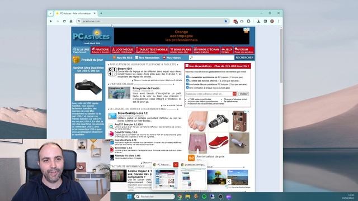358x201 pixels.
Task: Click the red shoe ad image
Action: (x=218, y=143)
